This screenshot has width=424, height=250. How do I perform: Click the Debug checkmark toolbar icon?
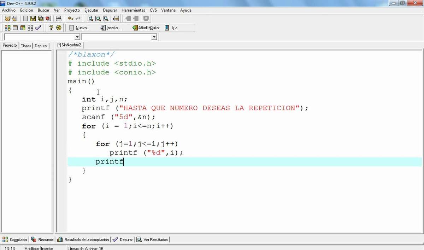tap(38, 28)
